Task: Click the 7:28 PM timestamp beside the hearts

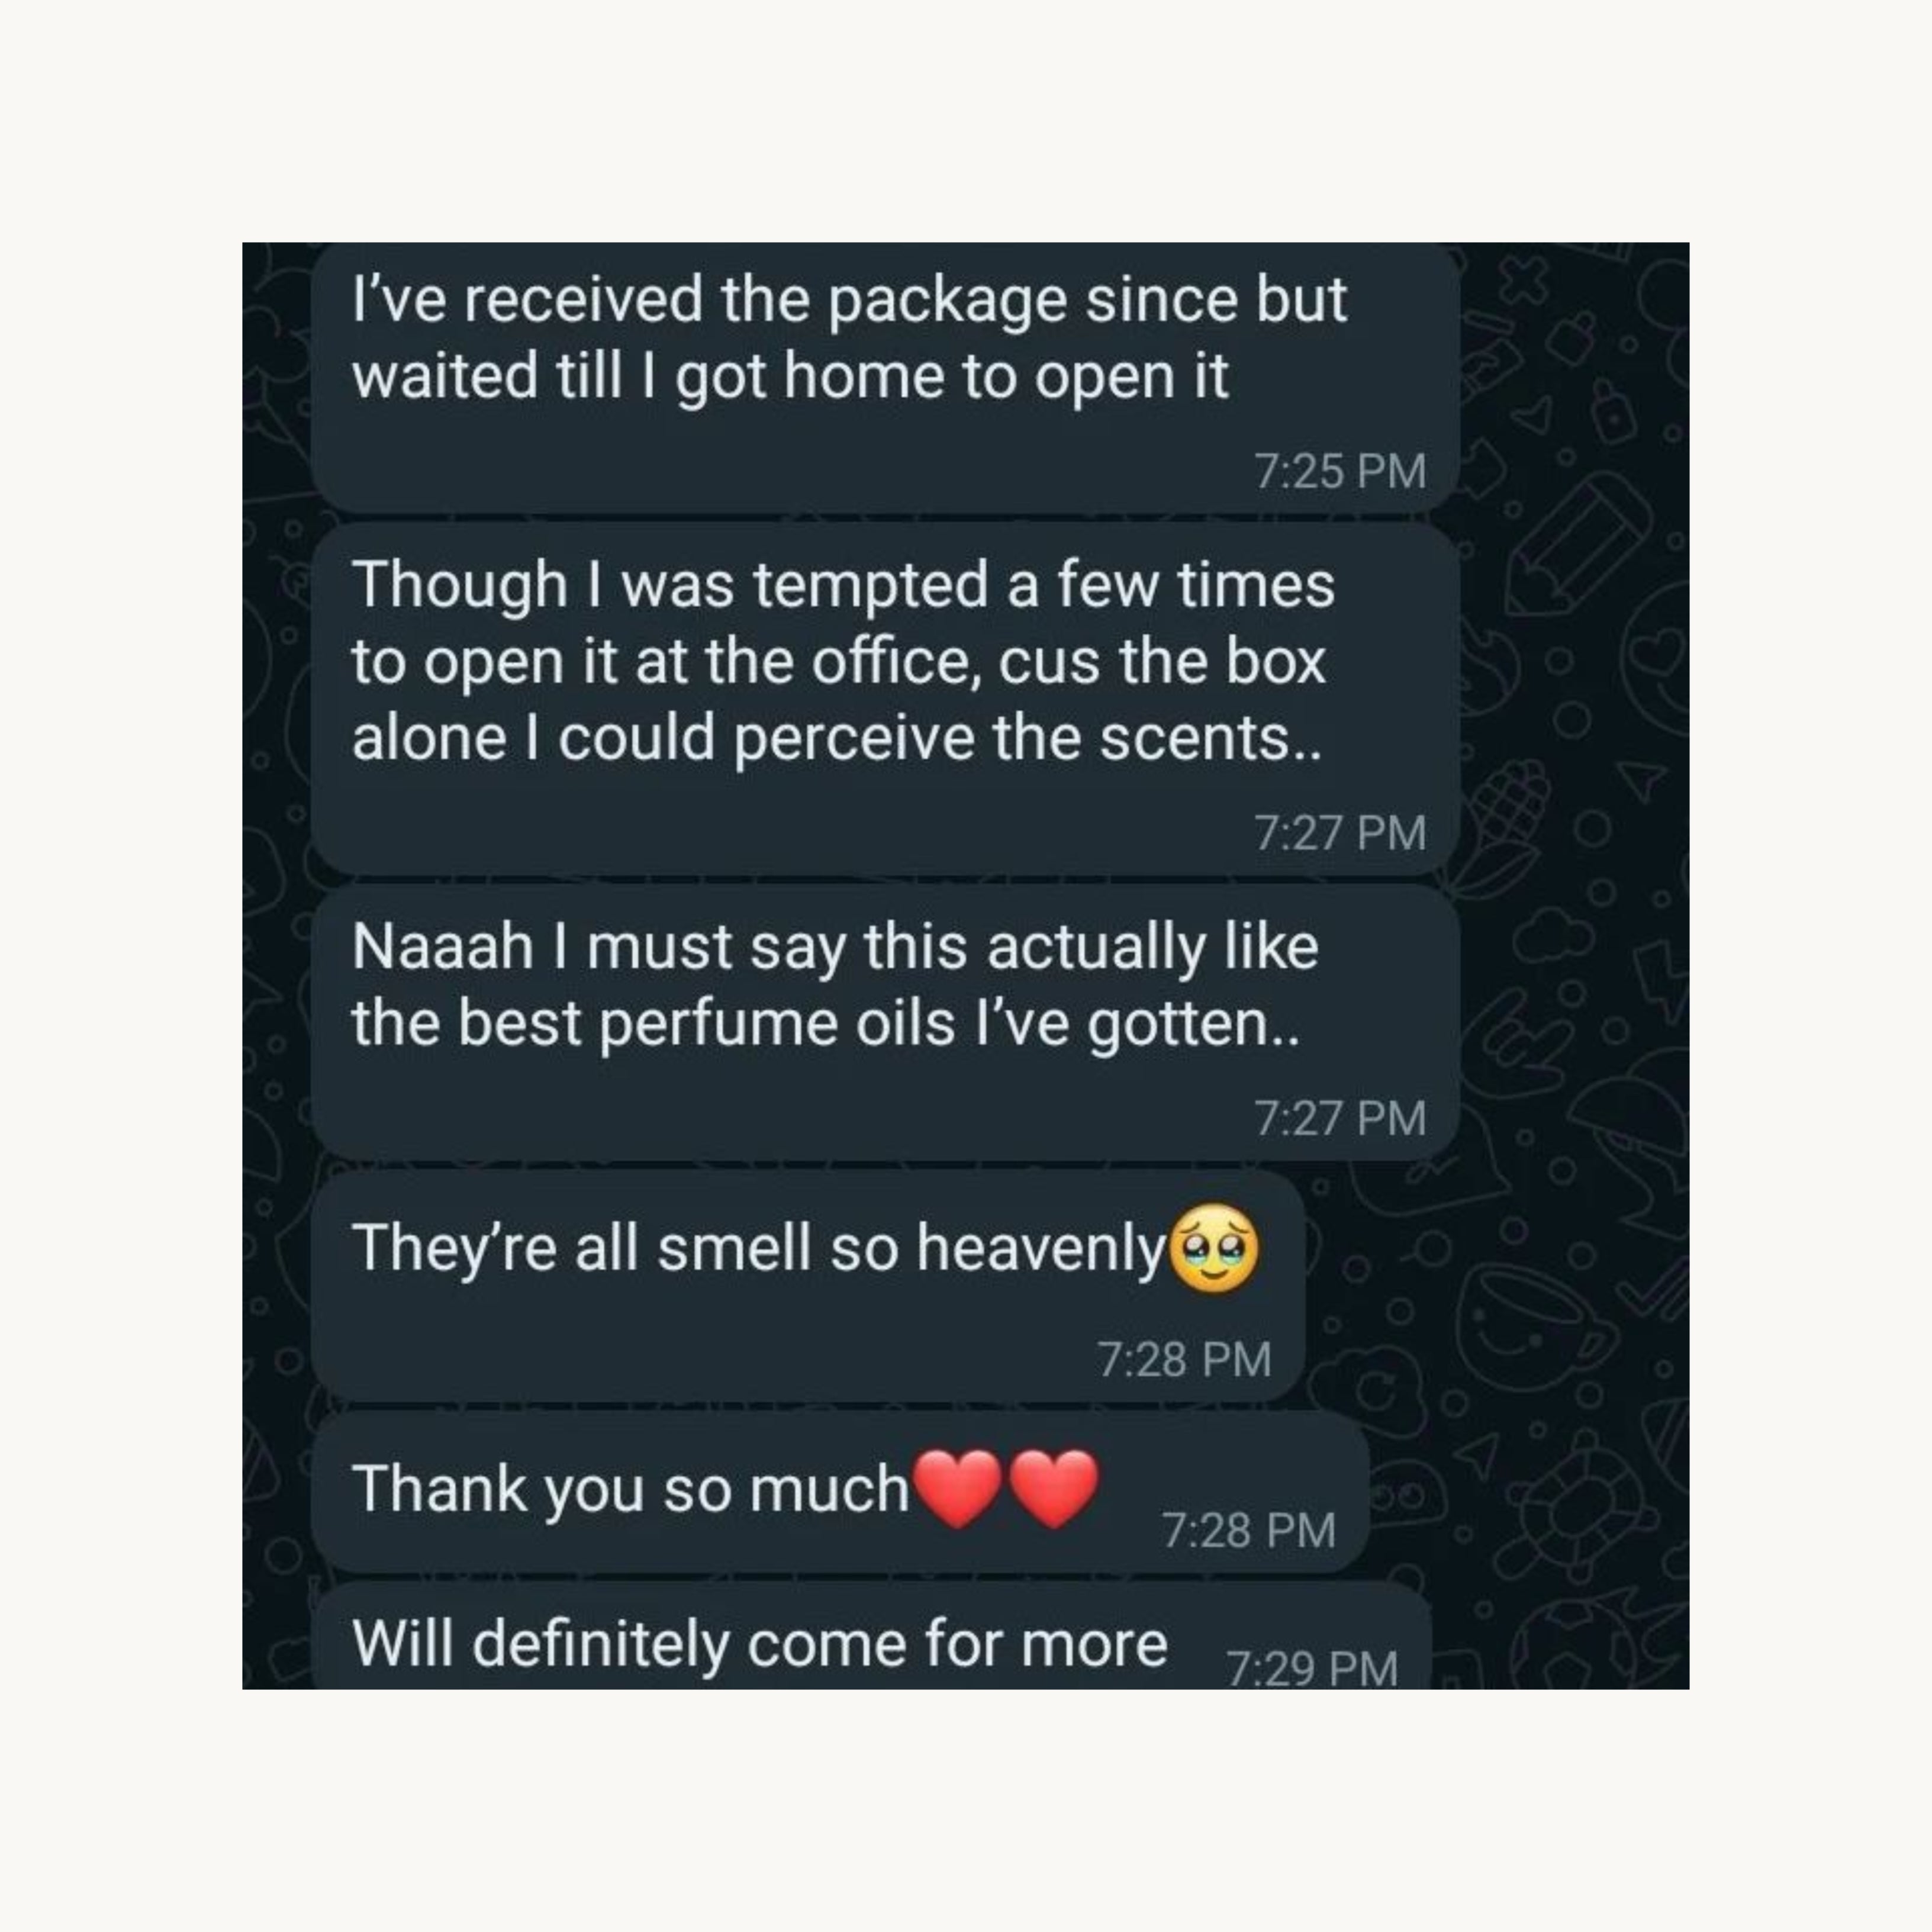Action: pos(1249,1530)
